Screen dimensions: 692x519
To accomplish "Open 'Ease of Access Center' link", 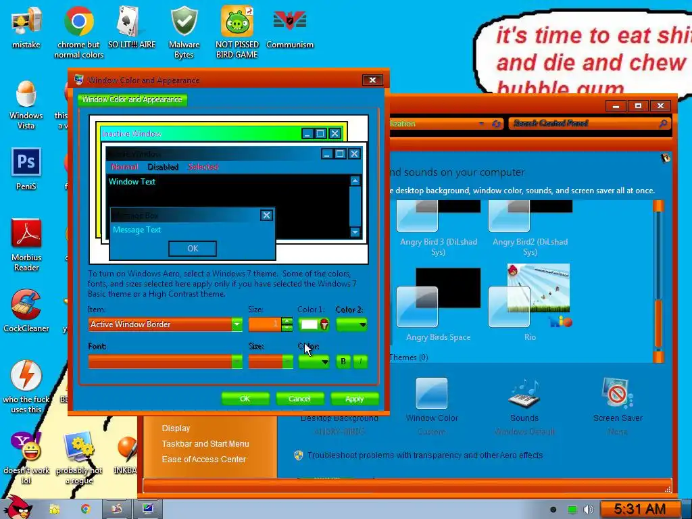I will (x=204, y=459).
